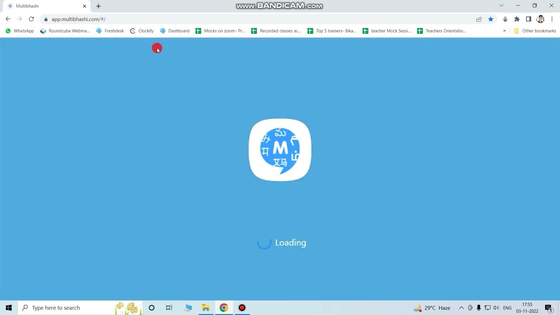Share this page using the share icon
Viewport: 560px width, 315px height.
pos(479,19)
